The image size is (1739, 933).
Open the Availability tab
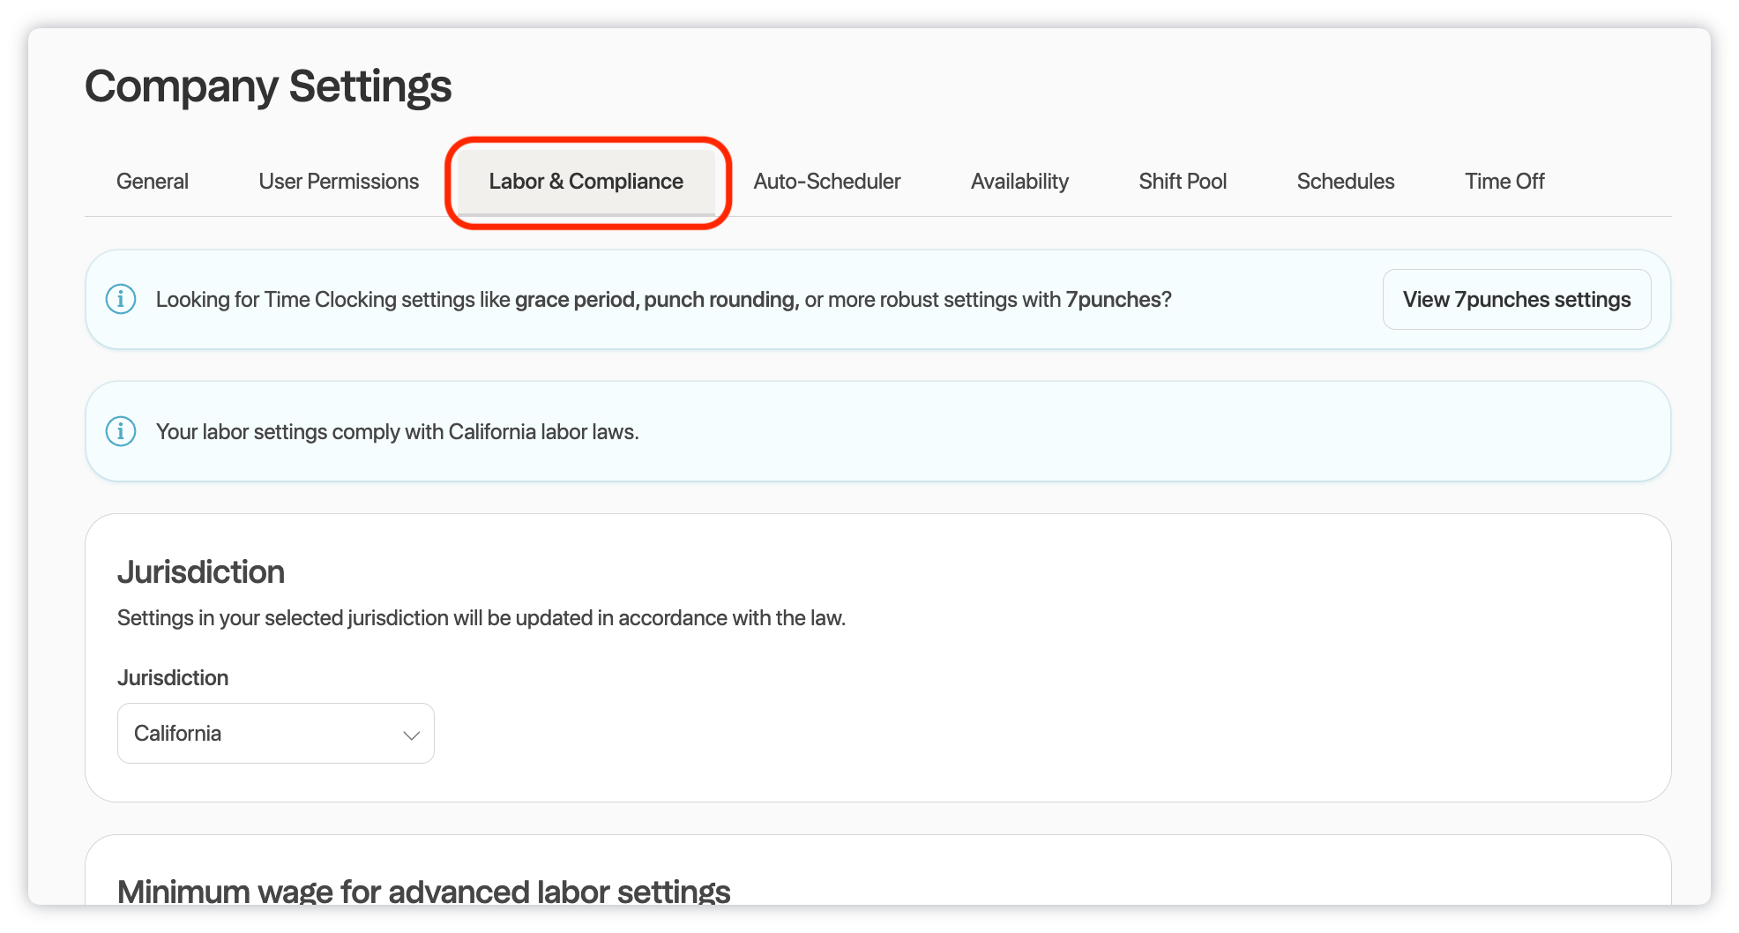click(x=1019, y=182)
